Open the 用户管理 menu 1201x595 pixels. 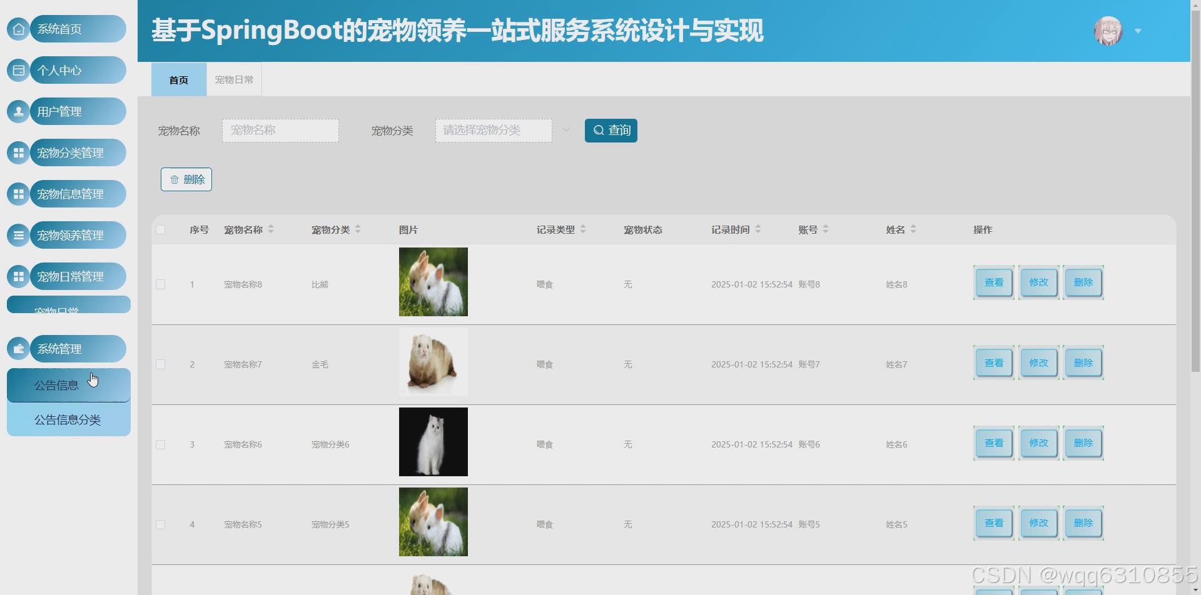coord(78,111)
